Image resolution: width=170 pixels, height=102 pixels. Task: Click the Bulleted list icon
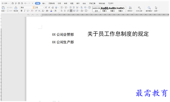coord(62,7)
